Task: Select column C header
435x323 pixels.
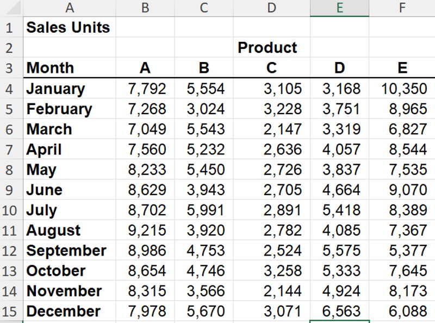Action: 204,8
